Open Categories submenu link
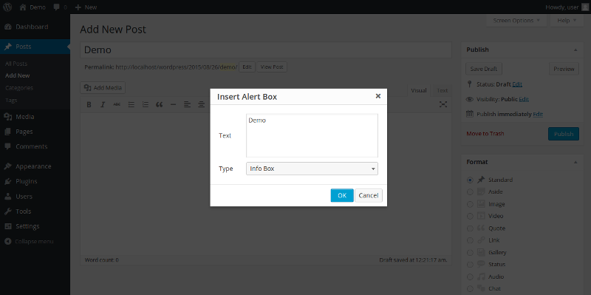The image size is (591, 295). [x=19, y=88]
